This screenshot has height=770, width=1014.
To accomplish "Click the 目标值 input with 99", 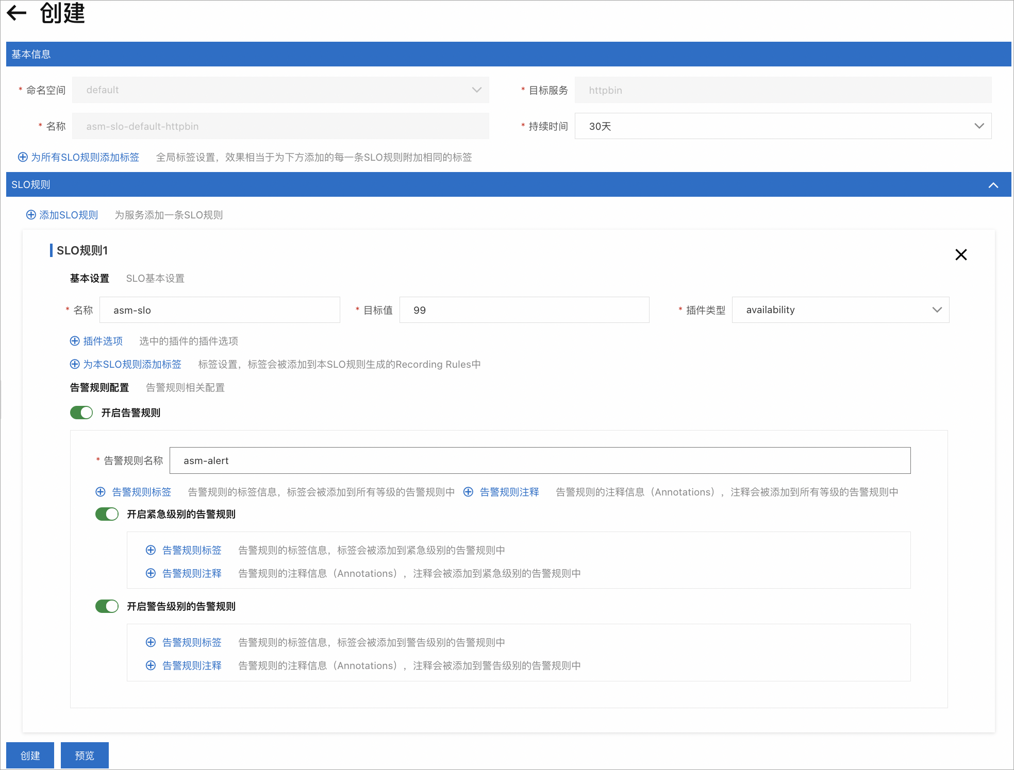I will tap(524, 310).
